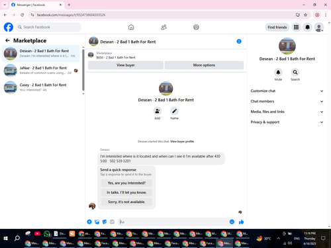Send a thumbs-up like
This screenshot has height=248, width=331.
click(x=242, y=222)
